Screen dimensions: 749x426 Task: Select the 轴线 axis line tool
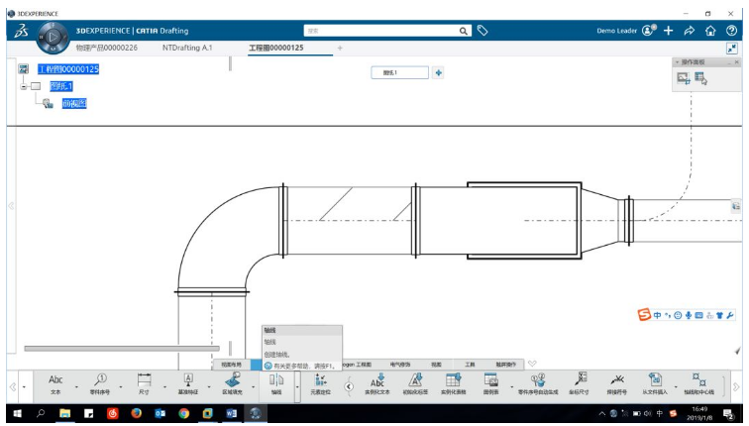coord(276,384)
